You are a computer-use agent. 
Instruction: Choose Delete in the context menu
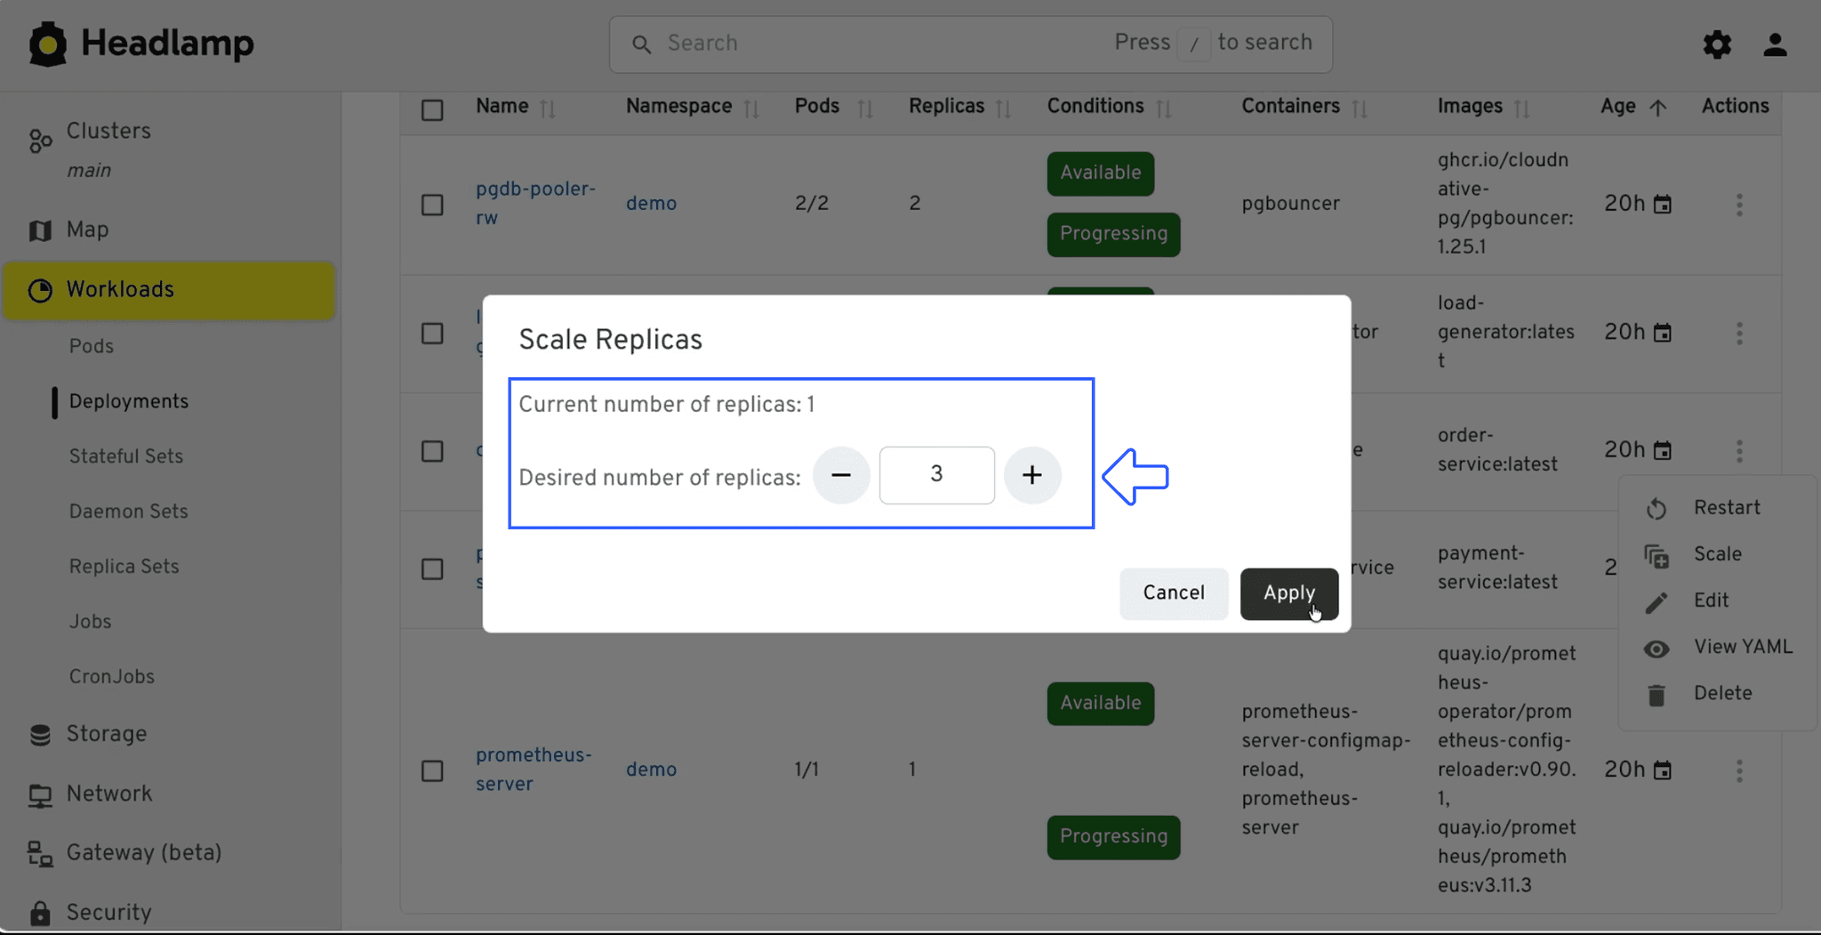tap(1718, 694)
